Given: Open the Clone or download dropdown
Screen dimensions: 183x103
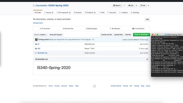Looking at the screenshot, I should coord(142,35).
